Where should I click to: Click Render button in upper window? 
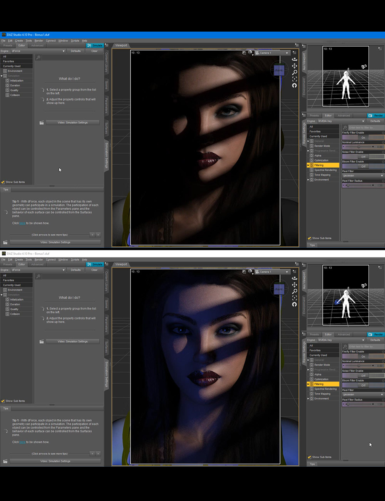(x=376, y=116)
